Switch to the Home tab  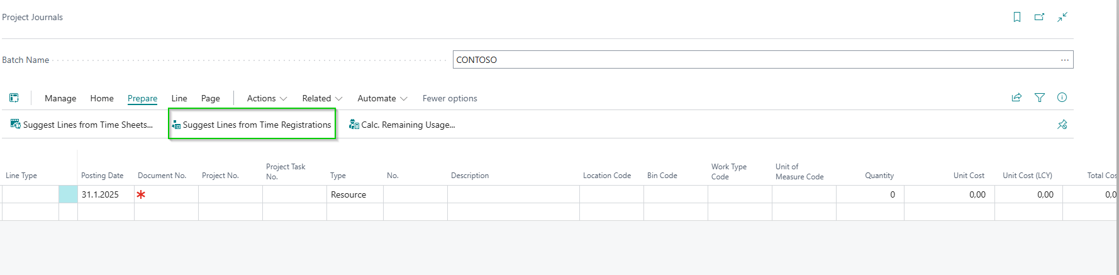(x=102, y=98)
